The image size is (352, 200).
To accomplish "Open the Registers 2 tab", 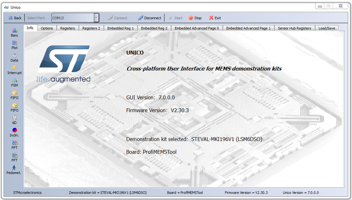I will point(91,28).
